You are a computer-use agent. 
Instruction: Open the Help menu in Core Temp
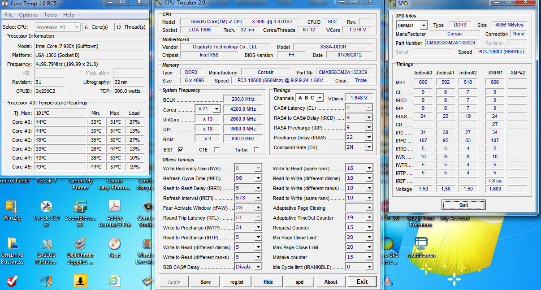point(69,15)
